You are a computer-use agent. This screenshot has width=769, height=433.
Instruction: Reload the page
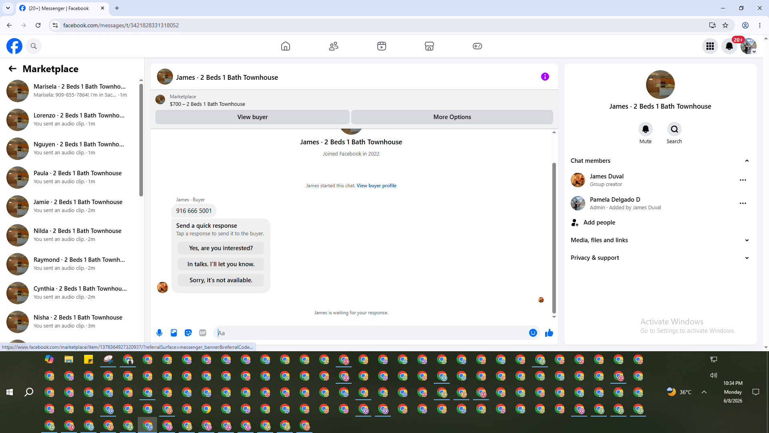[x=38, y=25]
